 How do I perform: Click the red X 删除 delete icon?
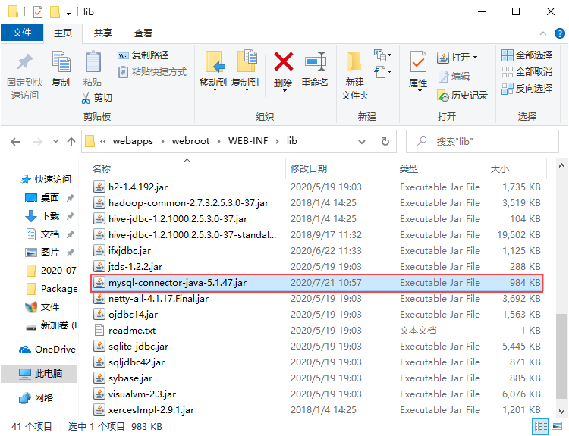[x=283, y=61]
